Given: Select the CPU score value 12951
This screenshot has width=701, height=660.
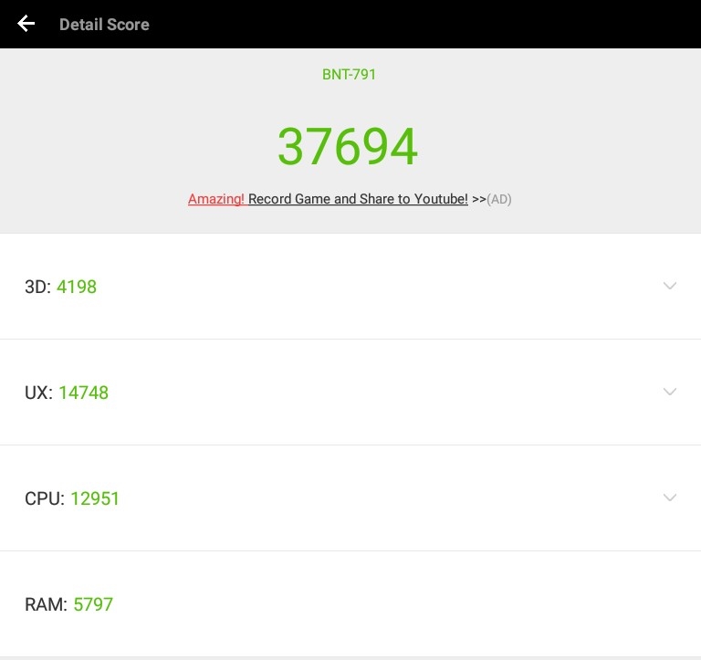Looking at the screenshot, I should (95, 498).
